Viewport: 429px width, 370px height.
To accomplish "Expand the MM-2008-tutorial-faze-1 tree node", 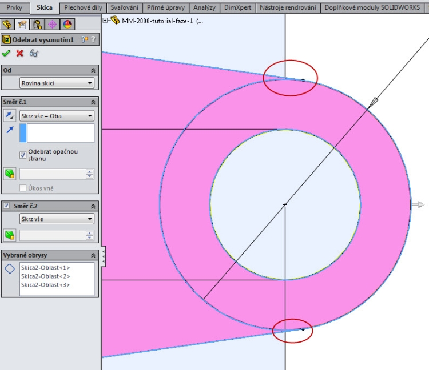I will tap(105, 20).
